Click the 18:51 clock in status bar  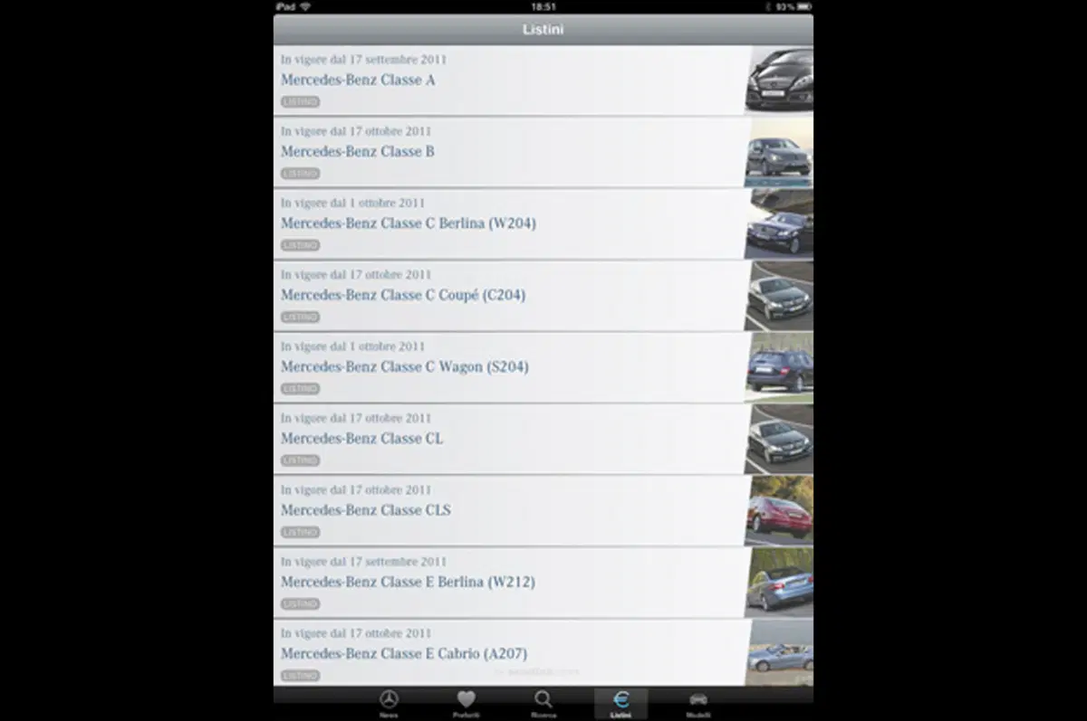coord(543,6)
